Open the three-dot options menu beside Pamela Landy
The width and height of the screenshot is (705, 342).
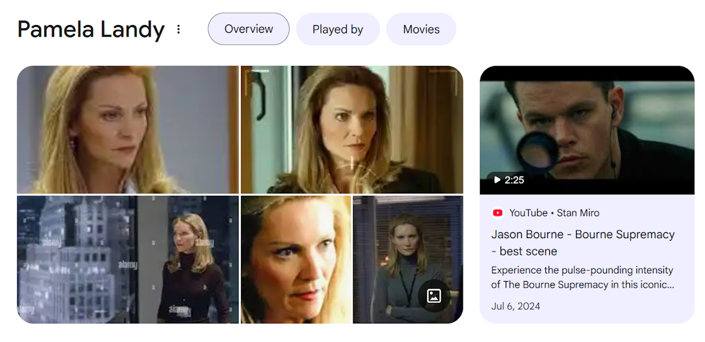(179, 30)
